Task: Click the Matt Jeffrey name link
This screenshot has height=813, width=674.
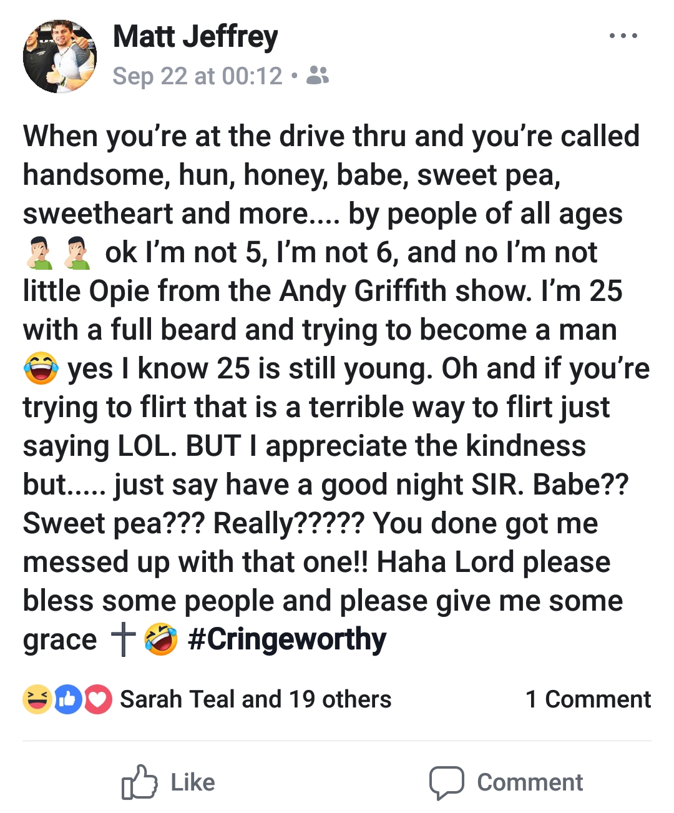Action: point(195,36)
